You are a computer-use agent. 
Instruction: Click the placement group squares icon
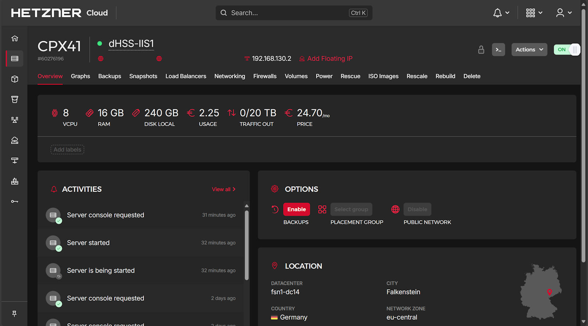pos(322,209)
